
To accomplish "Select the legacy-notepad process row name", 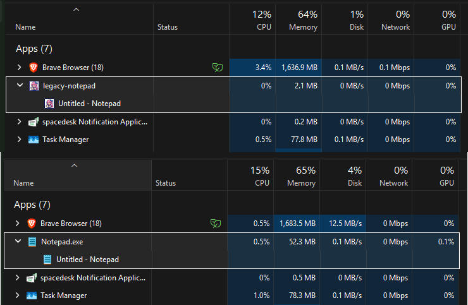I will click(x=69, y=85).
